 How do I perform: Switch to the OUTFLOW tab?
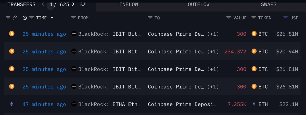pos(199,4)
